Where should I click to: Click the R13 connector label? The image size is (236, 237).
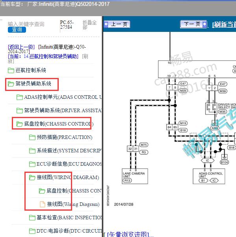click(x=127, y=180)
